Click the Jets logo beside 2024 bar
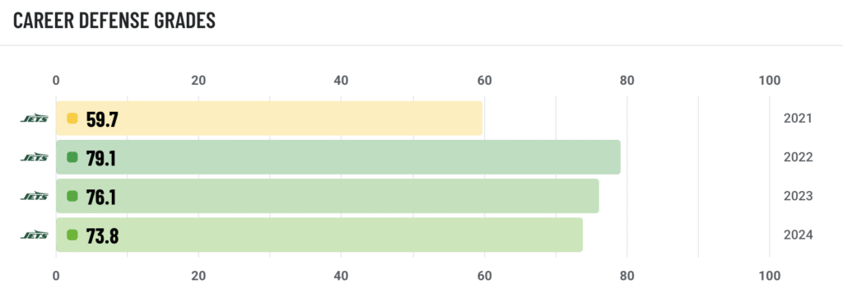Screen dimensions: 843x298 tap(34, 235)
